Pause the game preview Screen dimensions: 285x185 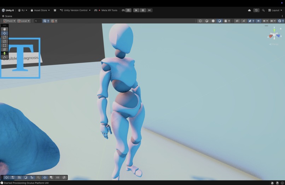point(143,10)
